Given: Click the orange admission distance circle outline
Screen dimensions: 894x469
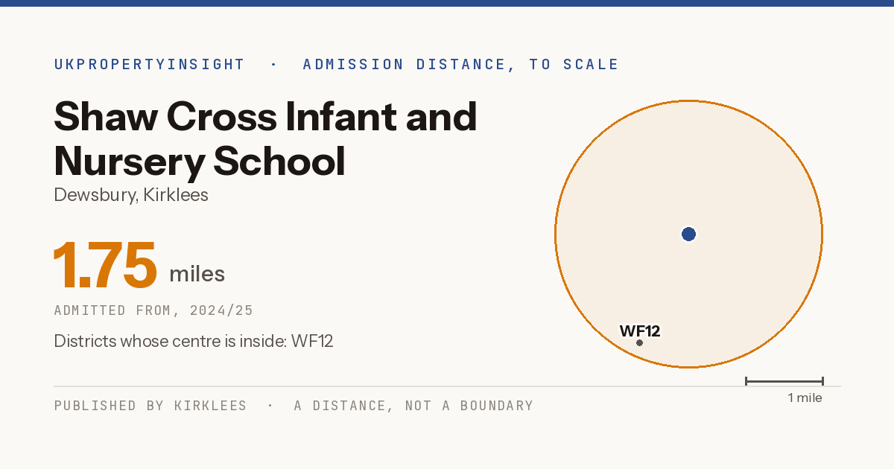Looking at the screenshot, I should [x=688, y=100].
